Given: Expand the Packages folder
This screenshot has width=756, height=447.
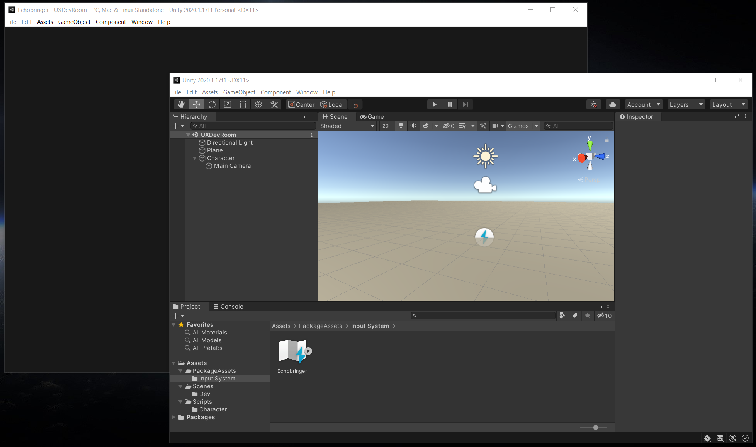Looking at the screenshot, I should click(173, 417).
